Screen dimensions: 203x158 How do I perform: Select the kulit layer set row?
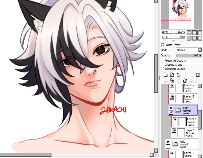[181, 144]
